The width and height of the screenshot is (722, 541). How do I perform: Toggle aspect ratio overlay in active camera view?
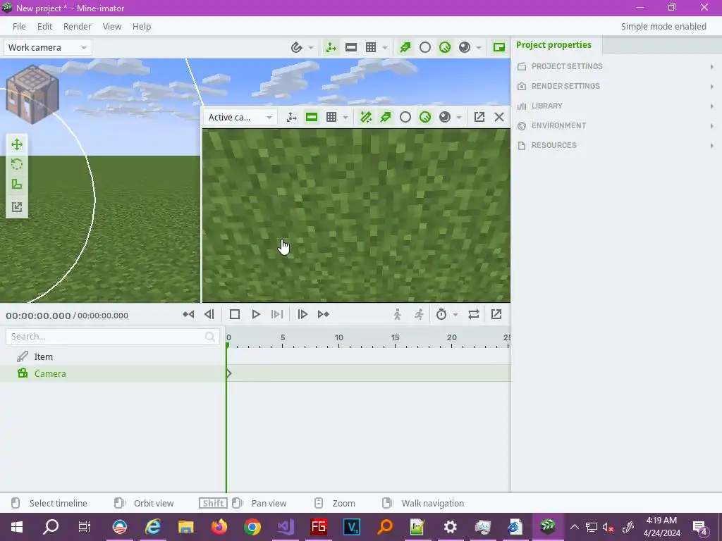point(312,118)
